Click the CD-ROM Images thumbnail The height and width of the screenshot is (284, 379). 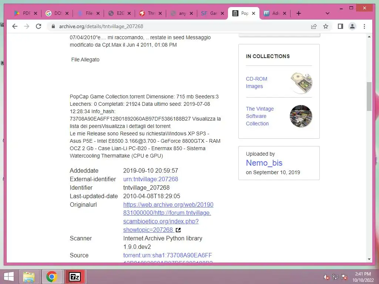click(x=301, y=82)
